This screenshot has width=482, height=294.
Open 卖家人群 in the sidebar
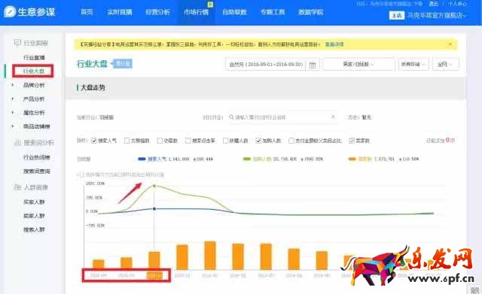[x=34, y=216]
